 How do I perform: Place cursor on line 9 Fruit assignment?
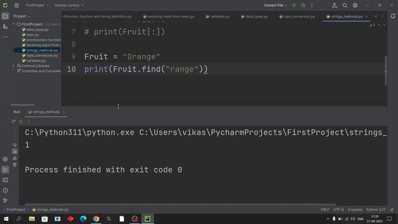point(122,57)
